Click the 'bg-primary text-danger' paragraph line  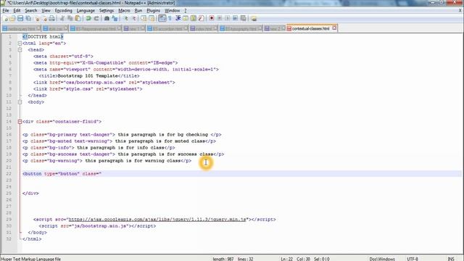tap(122, 134)
